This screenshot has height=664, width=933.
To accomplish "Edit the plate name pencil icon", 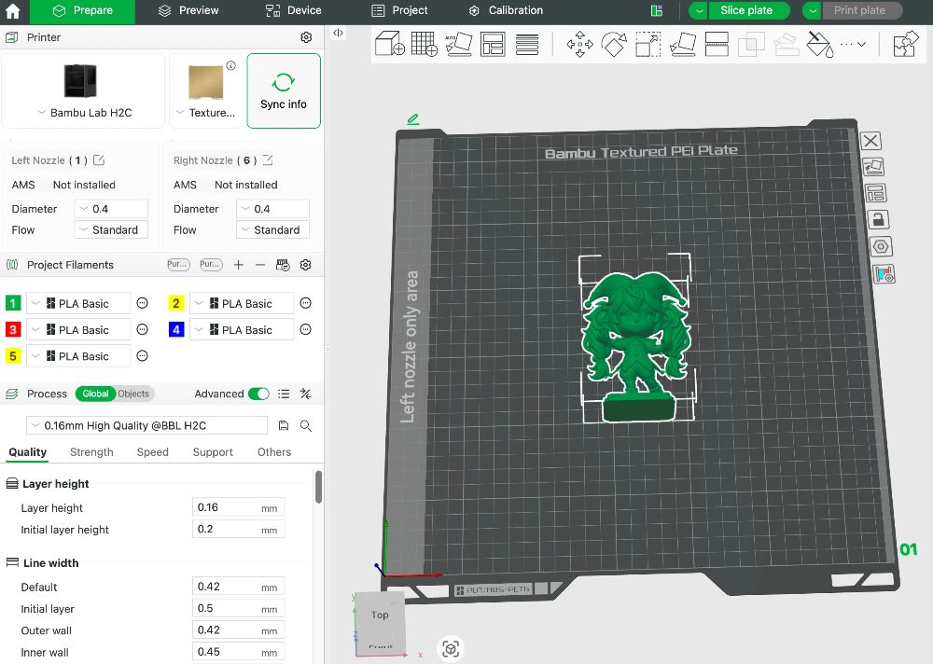I will pos(412,119).
